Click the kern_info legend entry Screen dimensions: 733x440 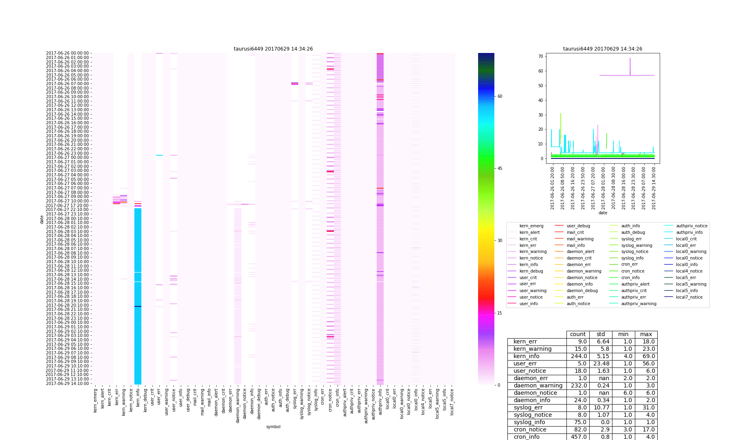point(528,265)
